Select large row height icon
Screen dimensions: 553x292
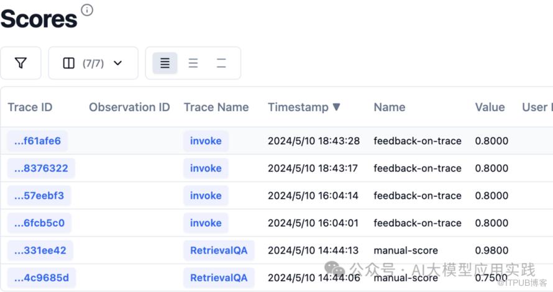click(x=221, y=63)
